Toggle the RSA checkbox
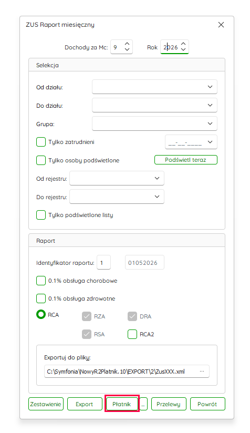This screenshot has width=250, height=433. [x=87, y=334]
